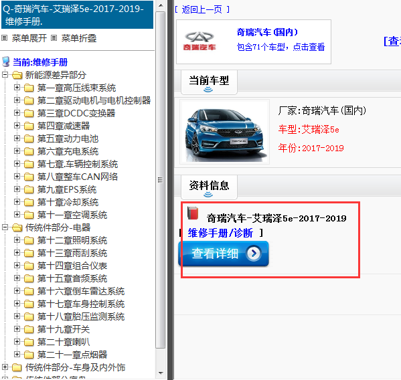Click the Chery brand logo image

point(199,41)
